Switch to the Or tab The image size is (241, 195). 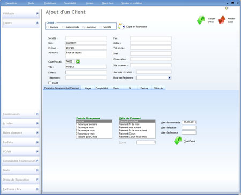(130, 88)
